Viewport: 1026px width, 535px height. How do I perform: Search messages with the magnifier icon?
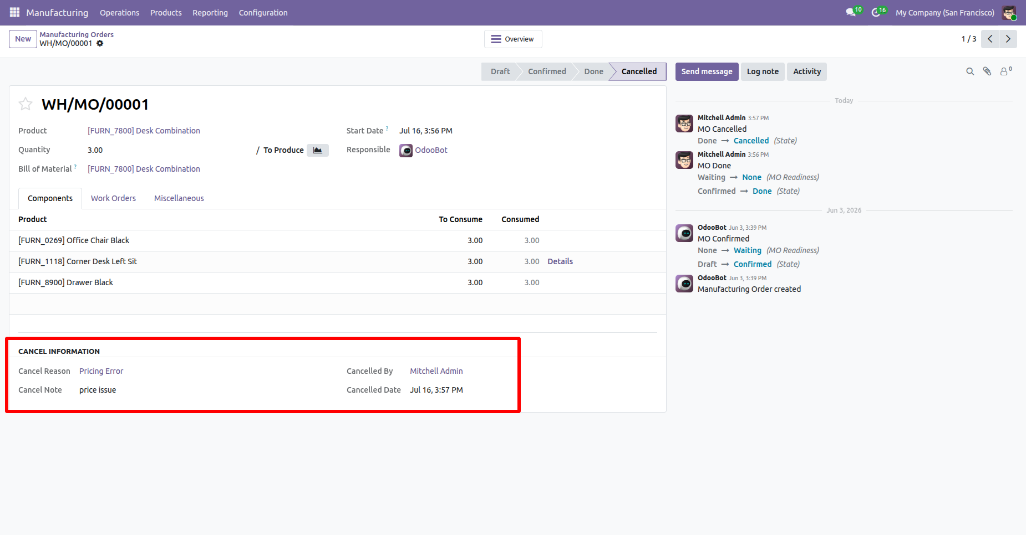click(x=970, y=71)
